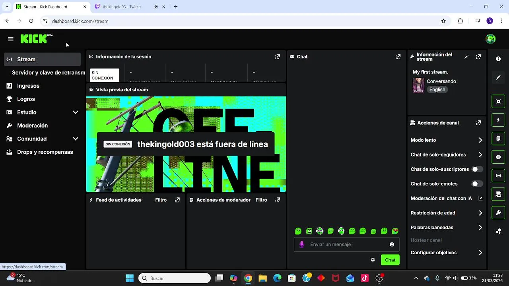Pop out the Feed de actividades panel

[x=177, y=200]
